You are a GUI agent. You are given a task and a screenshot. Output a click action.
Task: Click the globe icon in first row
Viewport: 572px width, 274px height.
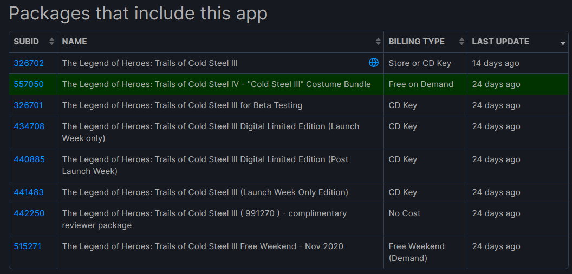(374, 63)
